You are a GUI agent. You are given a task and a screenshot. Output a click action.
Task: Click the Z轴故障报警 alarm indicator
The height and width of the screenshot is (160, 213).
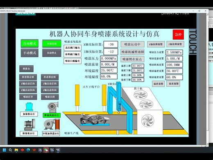click(175, 44)
